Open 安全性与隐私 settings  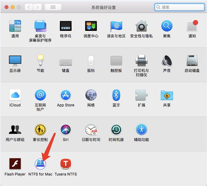pyautogui.click(x=141, y=26)
